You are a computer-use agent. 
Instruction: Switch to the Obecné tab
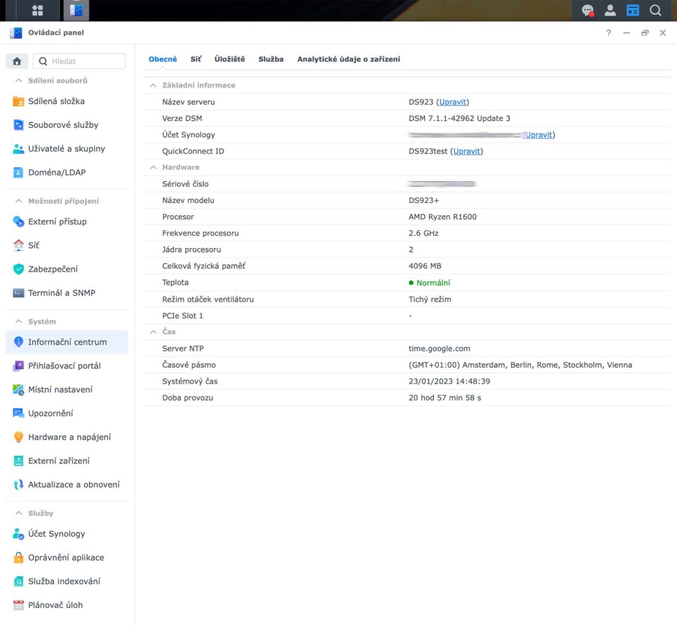(x=163, y=59)
